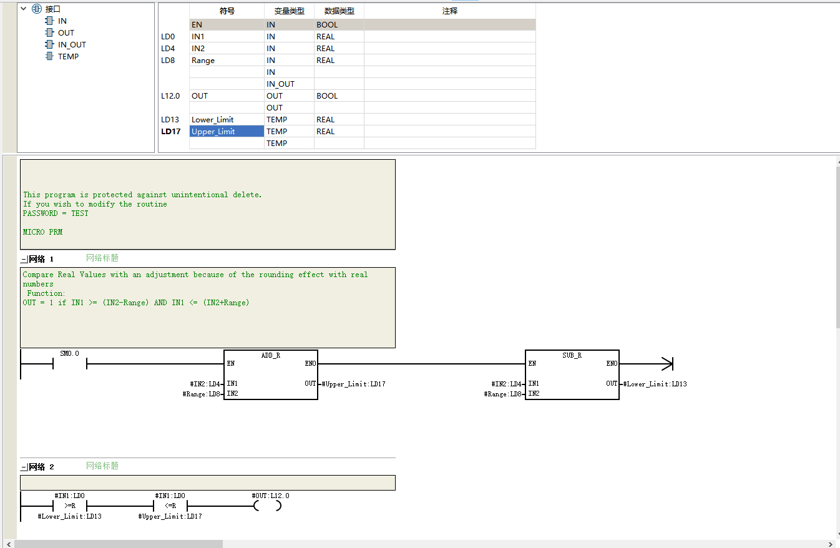
Task: Click the REAL data type in Upper_Limit row
Action: click(339, 132)
